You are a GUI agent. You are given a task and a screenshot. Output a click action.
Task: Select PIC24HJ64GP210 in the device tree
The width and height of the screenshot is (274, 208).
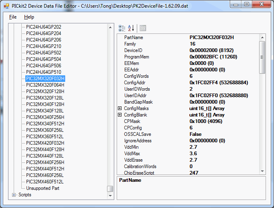click(44, 46)
